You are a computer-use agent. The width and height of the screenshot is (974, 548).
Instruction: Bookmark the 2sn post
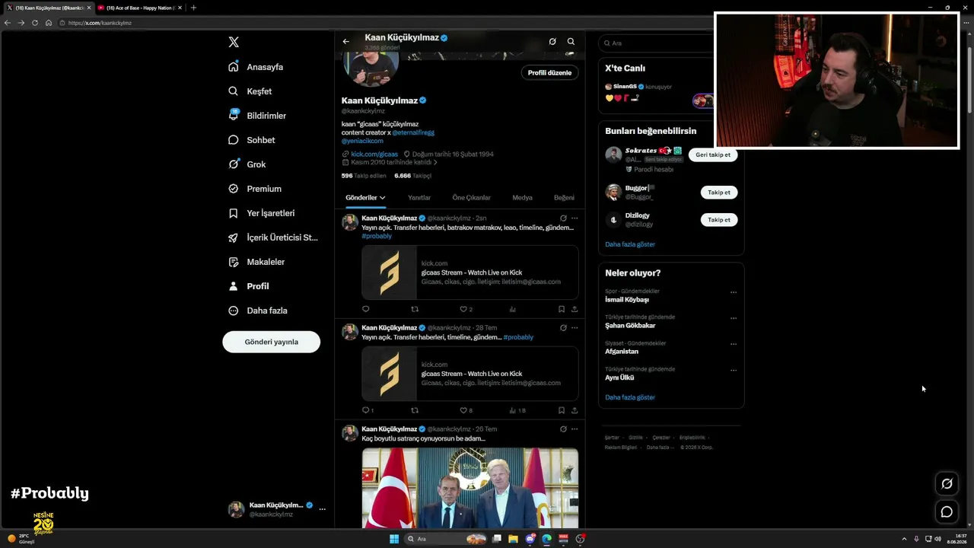click(562, 309)
